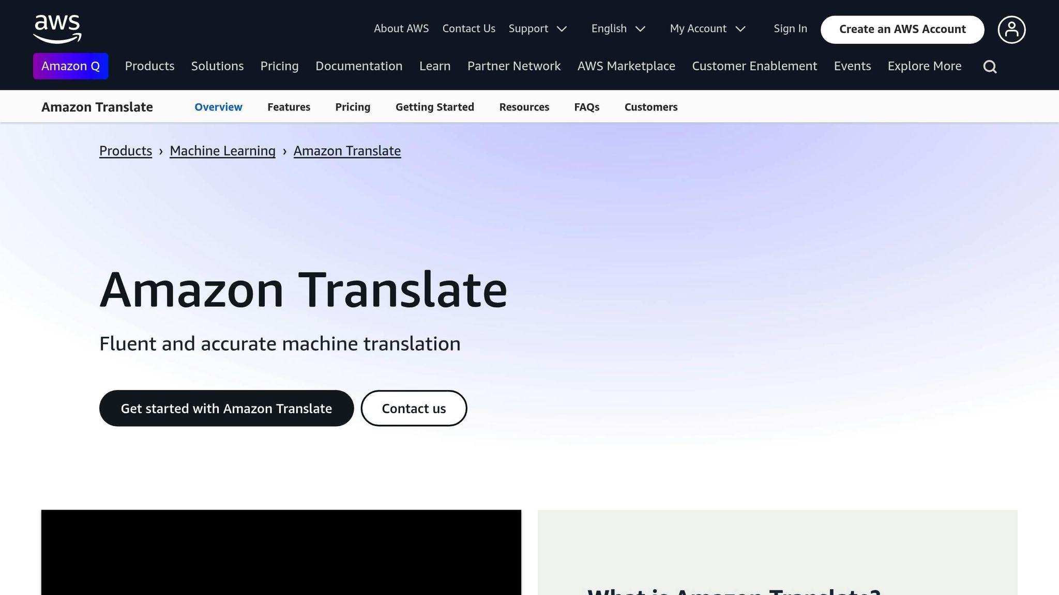
Task: Click the Contact us button
Action: click(x=414, y=408)
